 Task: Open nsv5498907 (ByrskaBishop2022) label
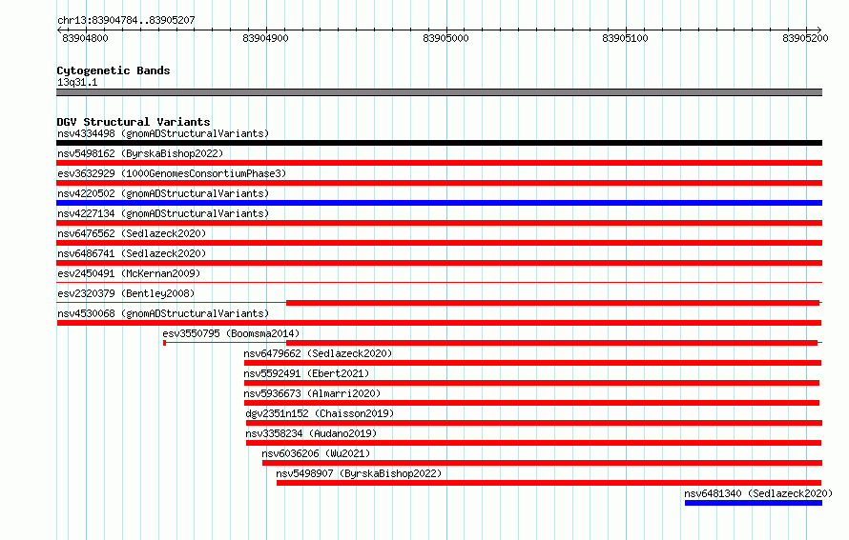(359, 473)
